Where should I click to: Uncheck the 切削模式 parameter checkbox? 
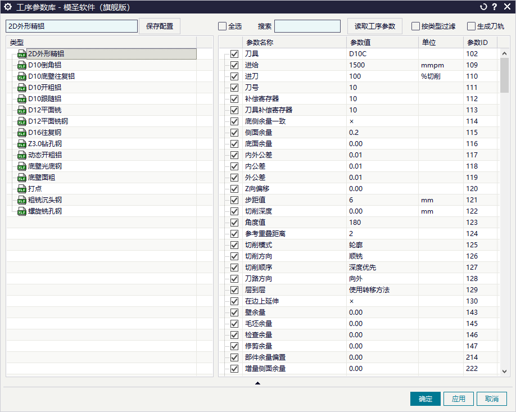[x=234, y=245]
